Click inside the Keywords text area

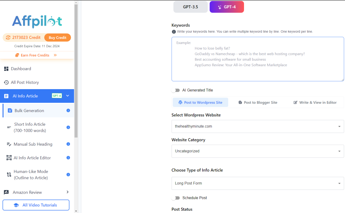[258, 59]
